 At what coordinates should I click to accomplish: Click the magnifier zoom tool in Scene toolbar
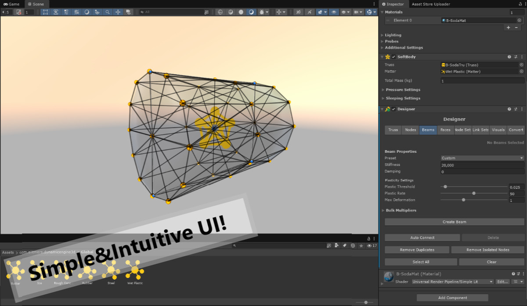point(108,12)
